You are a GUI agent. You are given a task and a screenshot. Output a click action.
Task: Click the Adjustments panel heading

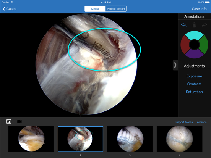(x=194, y=66)
